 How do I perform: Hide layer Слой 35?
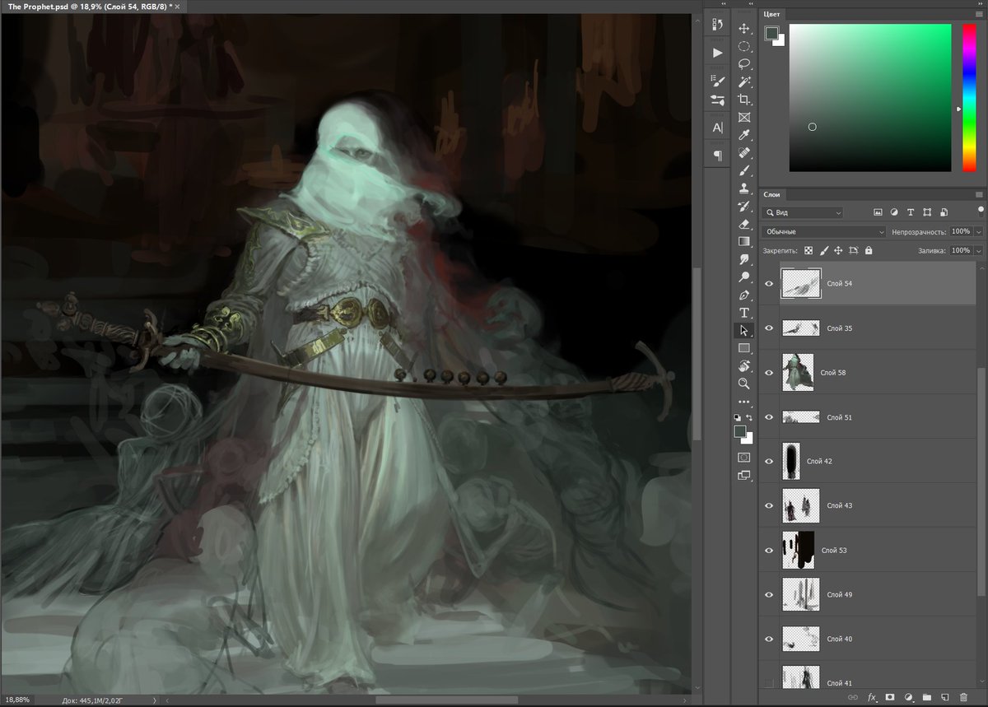769,328
